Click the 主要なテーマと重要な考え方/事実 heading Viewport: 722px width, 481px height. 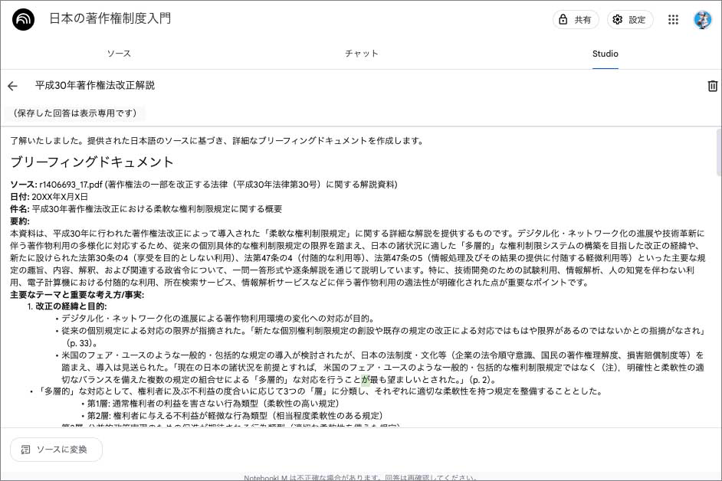click(77, 295)
